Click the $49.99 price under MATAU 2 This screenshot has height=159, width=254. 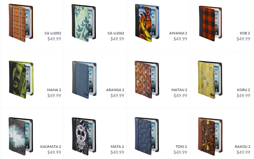tap(180, 95)
